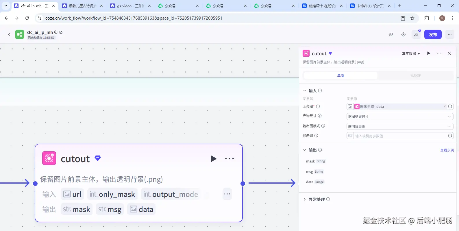This screenshot has height=231, width=459.
Task: Open the duplicate workflow icon in header
Action: 391,34
